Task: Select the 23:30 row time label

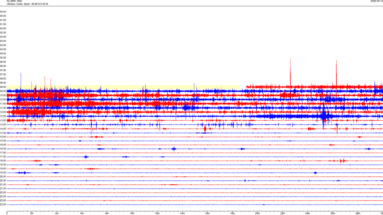Action: coord(3,205)
